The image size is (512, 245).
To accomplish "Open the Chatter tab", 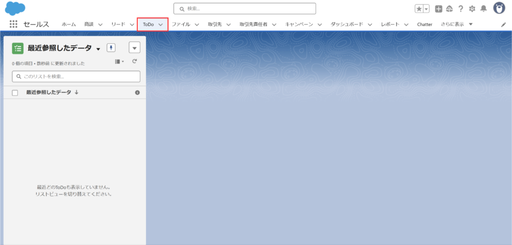I will (425, 24).
